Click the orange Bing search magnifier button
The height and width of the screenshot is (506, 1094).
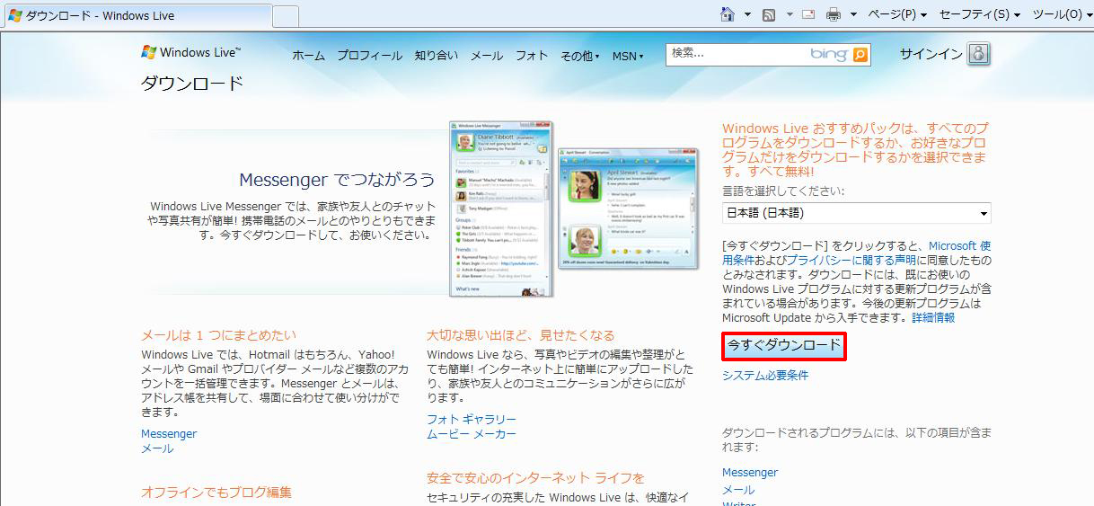pos(860,55)
